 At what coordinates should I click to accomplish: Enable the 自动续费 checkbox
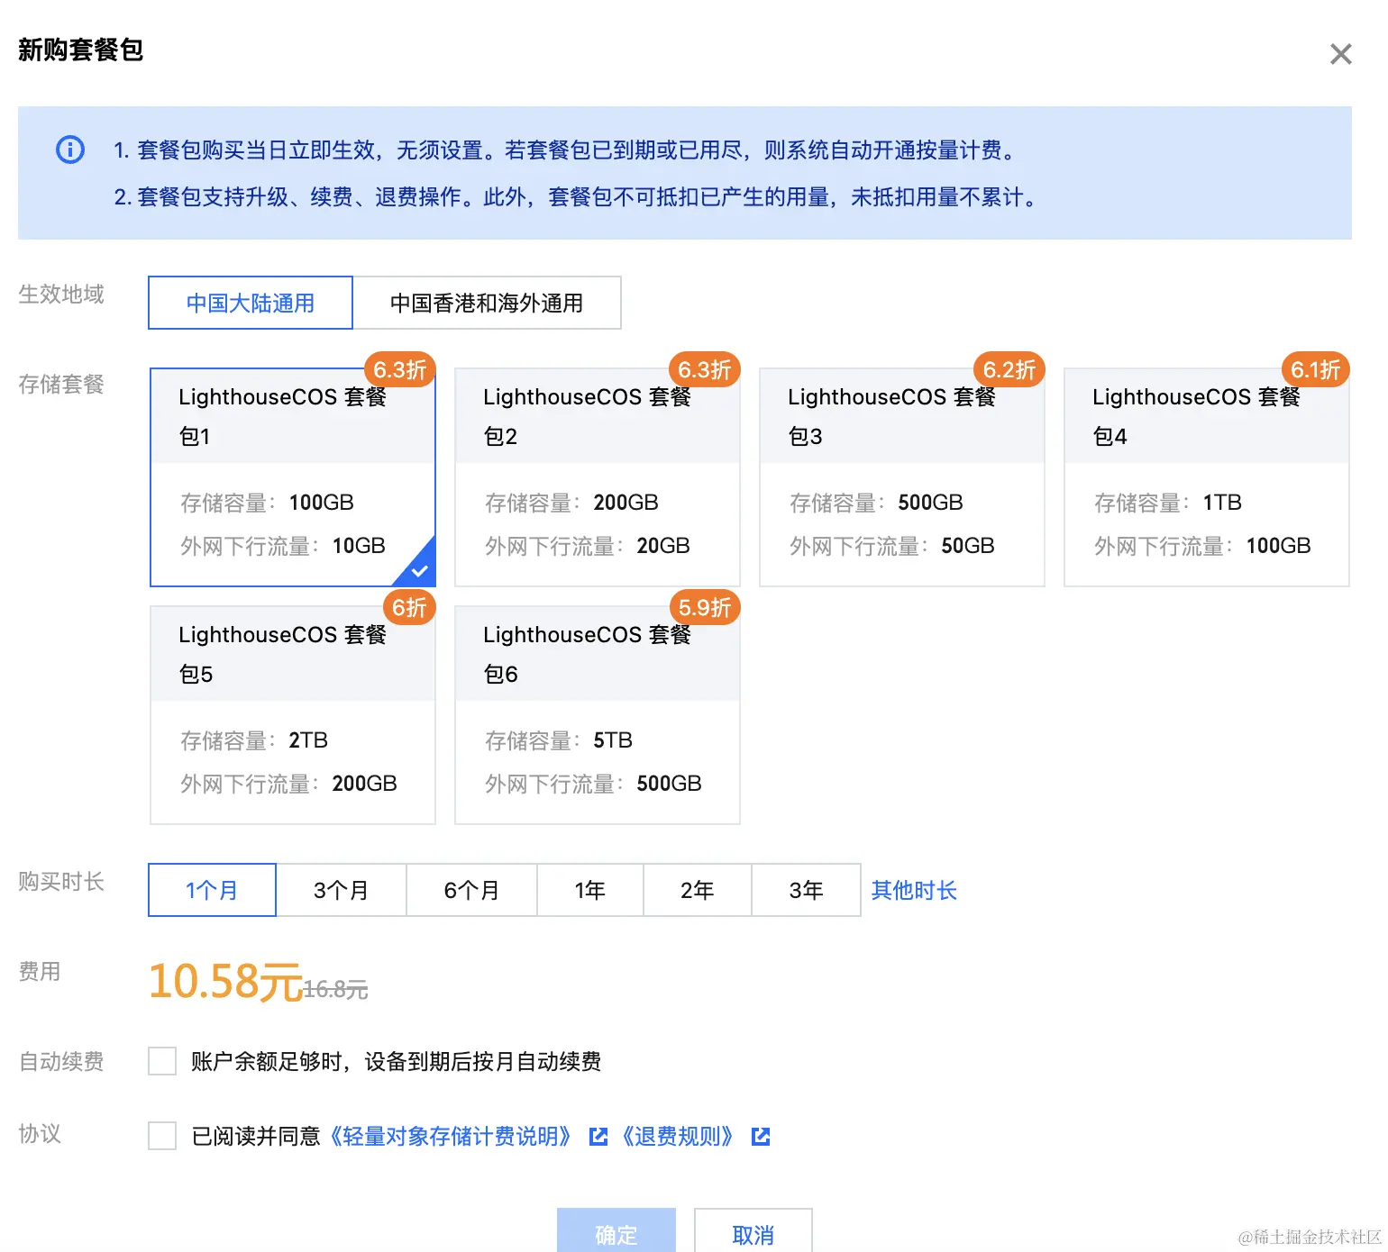pos(162,1061)
